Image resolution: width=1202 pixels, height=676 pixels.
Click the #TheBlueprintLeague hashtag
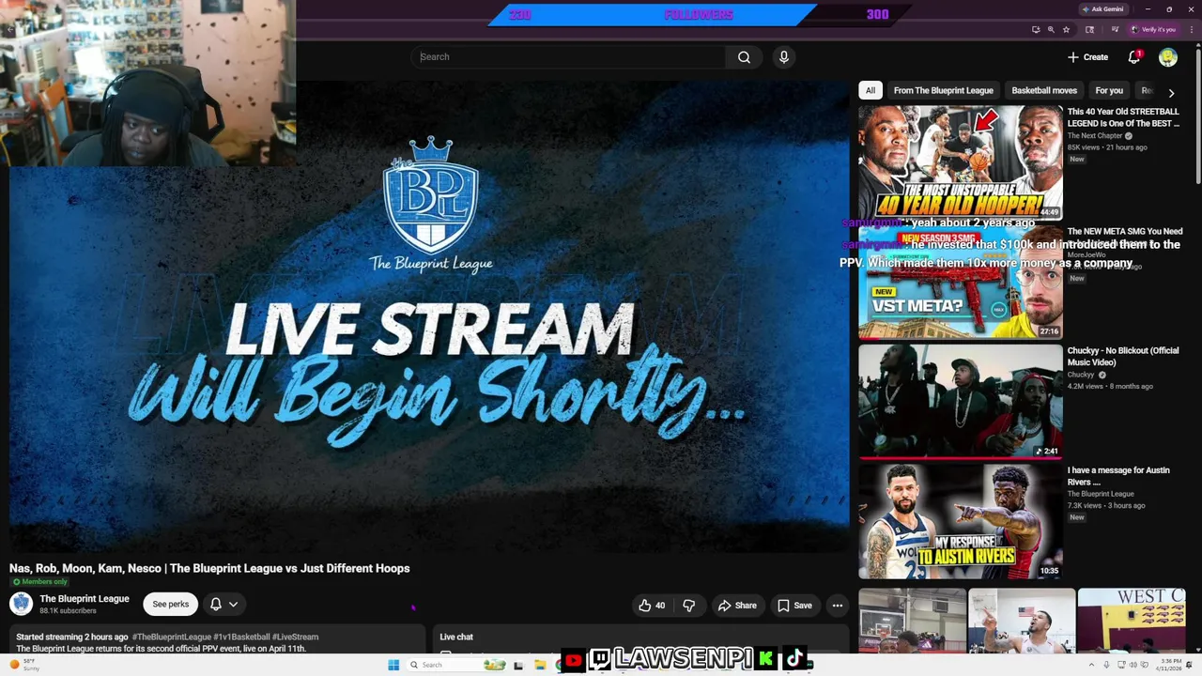(171, 638)
